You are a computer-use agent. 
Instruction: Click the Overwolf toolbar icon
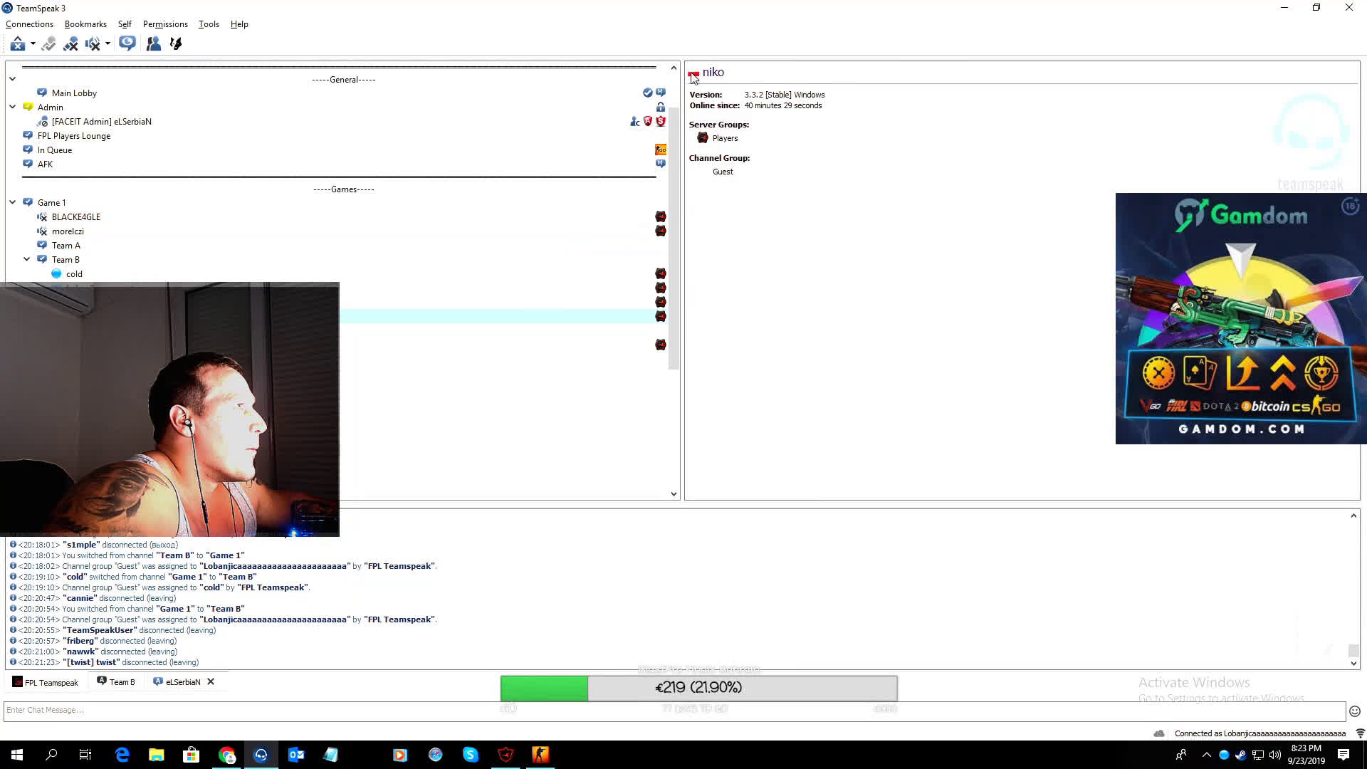[x=176, y=44]
